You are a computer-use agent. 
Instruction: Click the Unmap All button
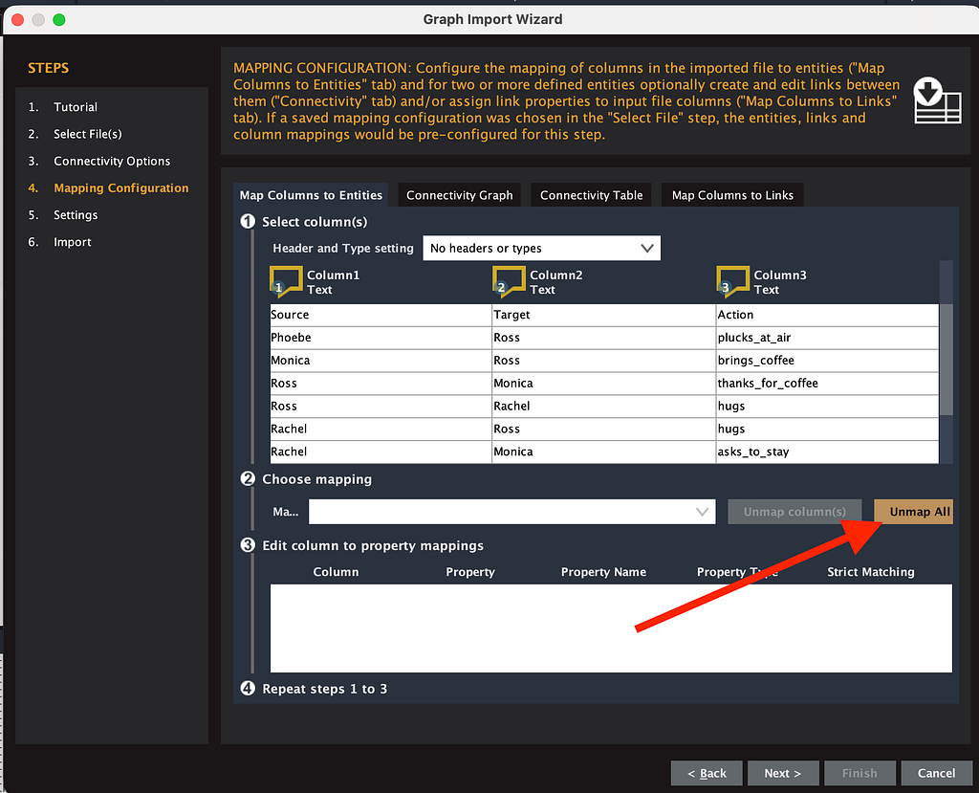tap(913, 512)
